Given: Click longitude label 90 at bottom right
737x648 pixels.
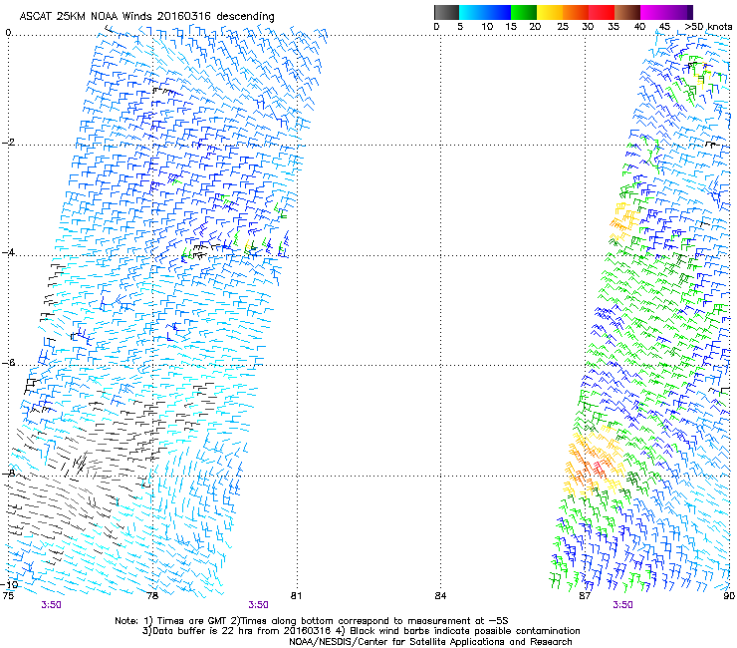Looking at the screenshot, I should click(x=729, y=595).
